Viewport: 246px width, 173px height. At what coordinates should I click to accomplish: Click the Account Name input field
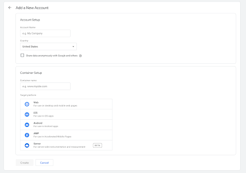click(x=45, y=34)
